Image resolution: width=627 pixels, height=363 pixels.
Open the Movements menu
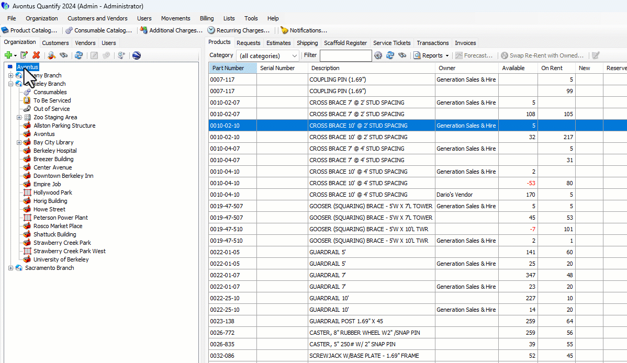click(x=176, y=18)
